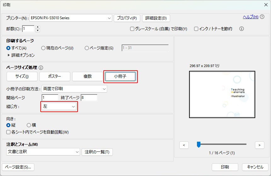The height and width of the screenshot is (176, 271).
Task: Open the booklet print method dropdown
Action: (x=74, y=89)
